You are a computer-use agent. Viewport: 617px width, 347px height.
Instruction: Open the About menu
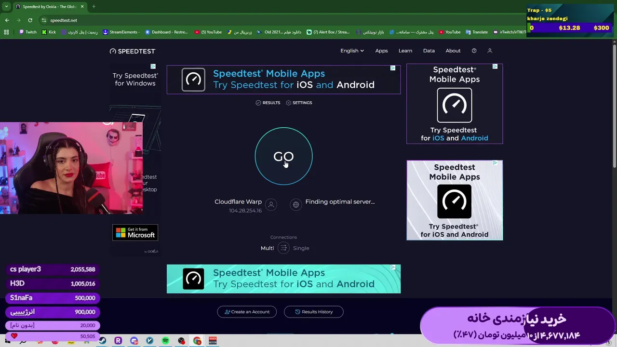tap(453, 51)
